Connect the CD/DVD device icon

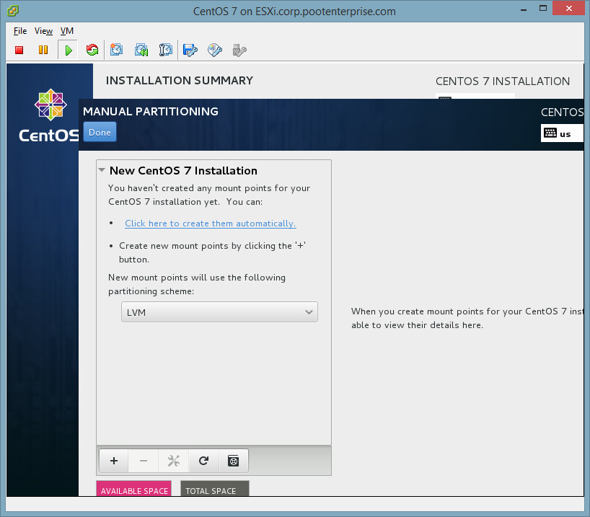(215, 50)
